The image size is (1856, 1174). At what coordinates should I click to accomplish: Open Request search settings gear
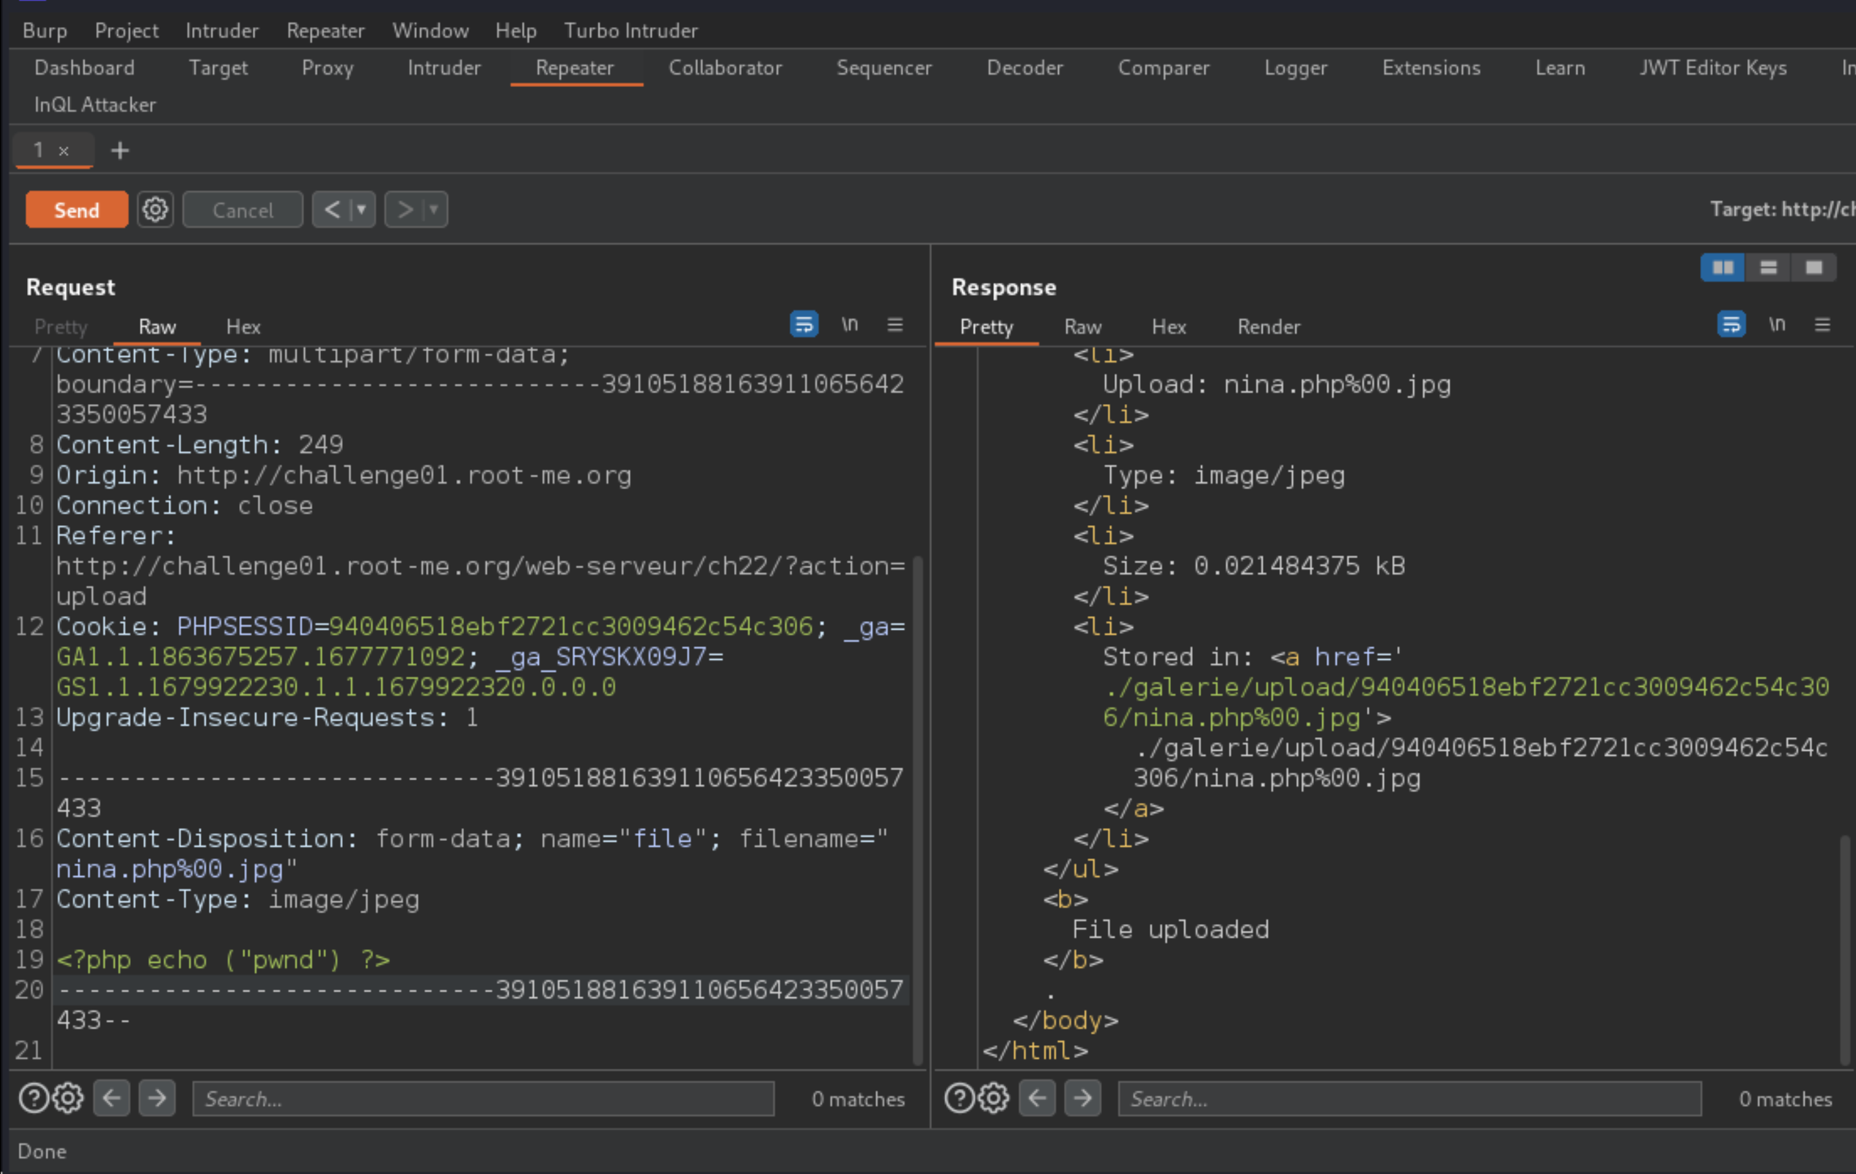[x=68, y=1098]
